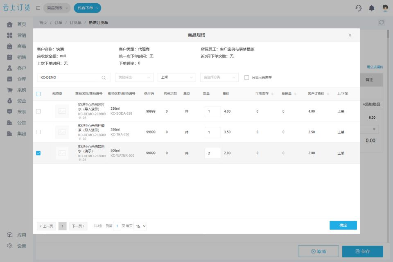This screenshot has height=262, width=393.
Task: Check the 330ml KC-SODA-330 row checkbox
Action: [38, 111]
